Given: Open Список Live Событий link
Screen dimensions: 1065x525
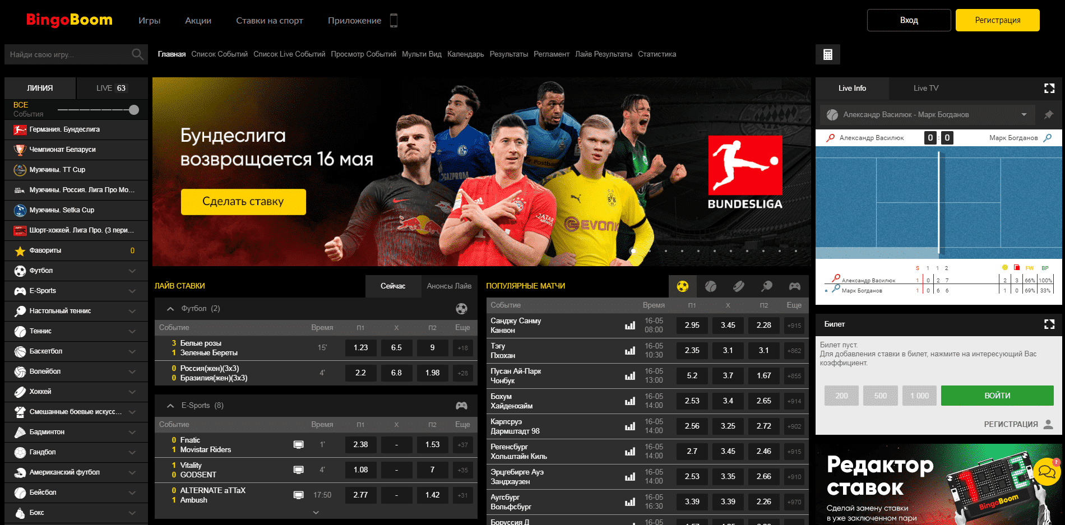Looking at the screenshot, I should tap(289, 54).
